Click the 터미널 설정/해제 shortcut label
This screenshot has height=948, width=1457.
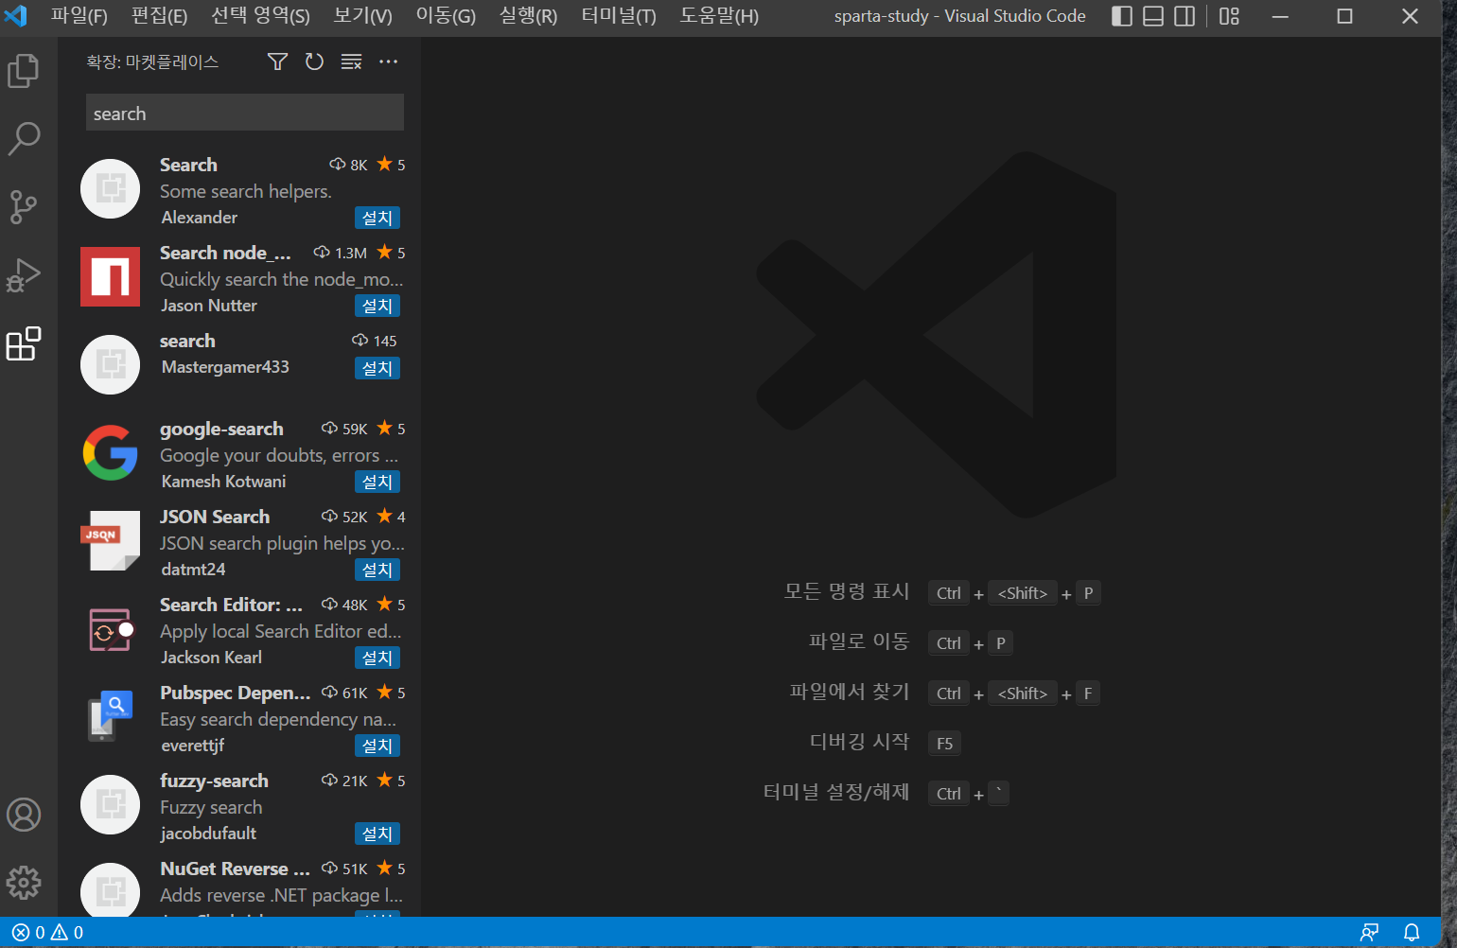[836, 792]
